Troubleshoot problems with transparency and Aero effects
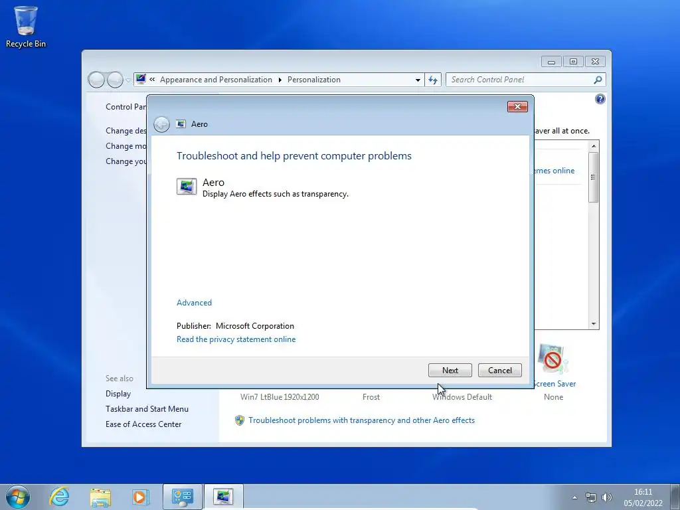The image size is (680, 510). click(362, 420)
